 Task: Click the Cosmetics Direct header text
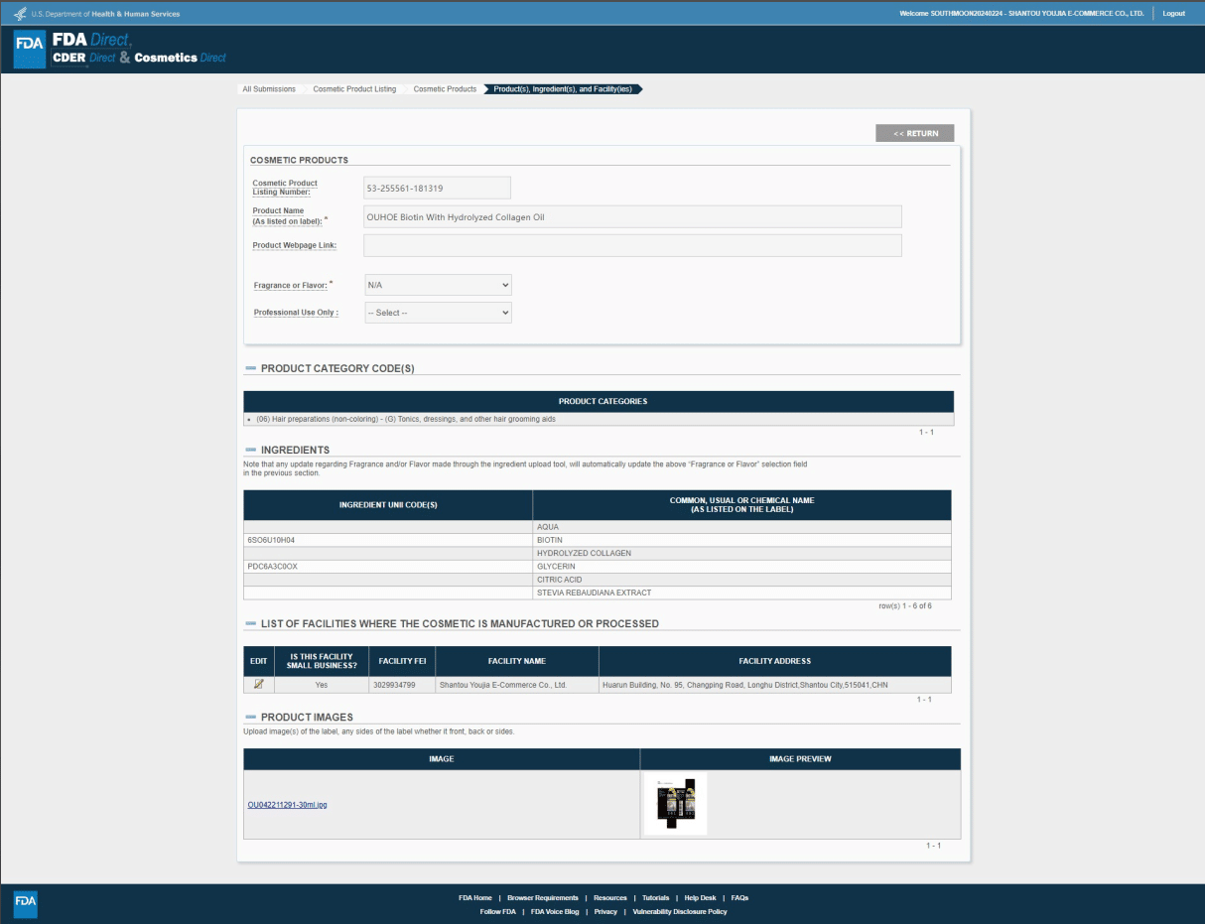point(180,58)
